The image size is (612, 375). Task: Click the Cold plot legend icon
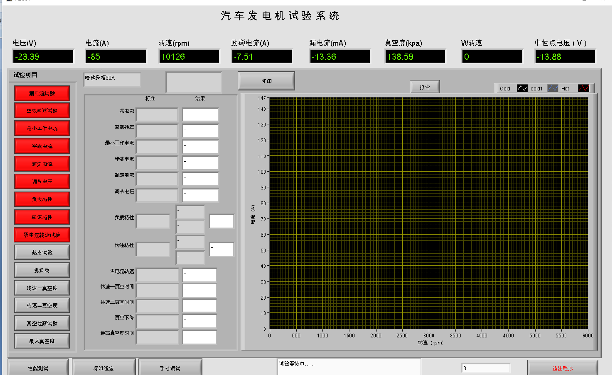point(522,88)
